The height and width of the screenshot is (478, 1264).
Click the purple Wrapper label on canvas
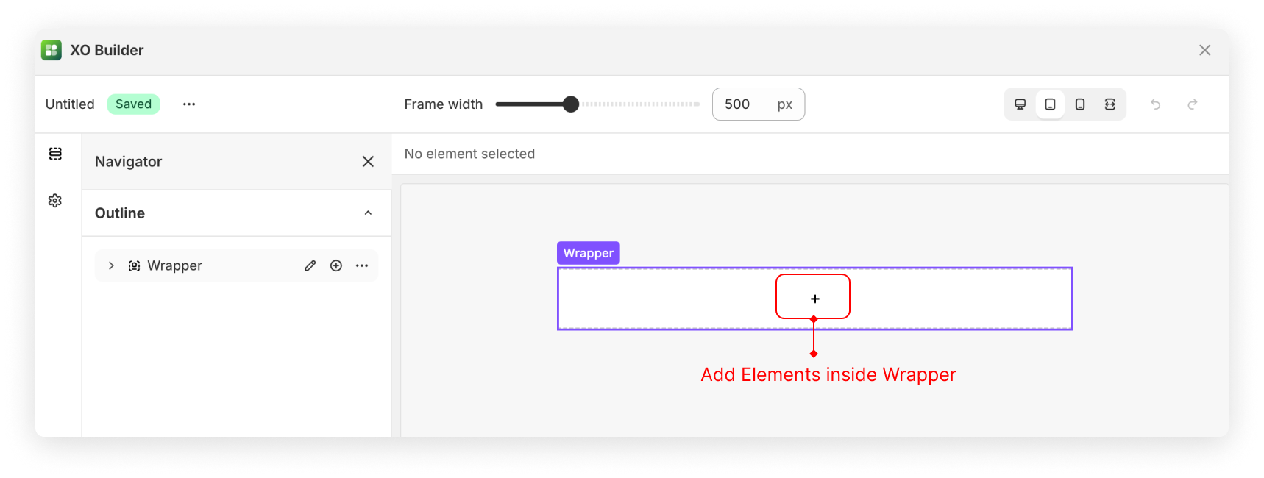pos(588,253)
